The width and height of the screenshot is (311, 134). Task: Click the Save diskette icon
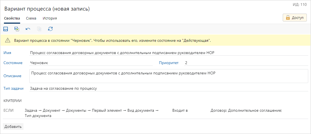(x=6, y=29)
